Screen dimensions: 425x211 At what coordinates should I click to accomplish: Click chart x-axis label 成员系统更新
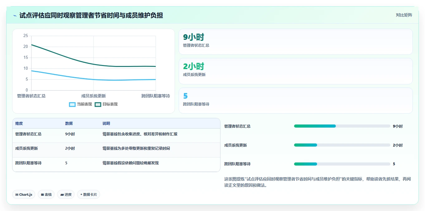pyautogui.click(x=94, y=96)
